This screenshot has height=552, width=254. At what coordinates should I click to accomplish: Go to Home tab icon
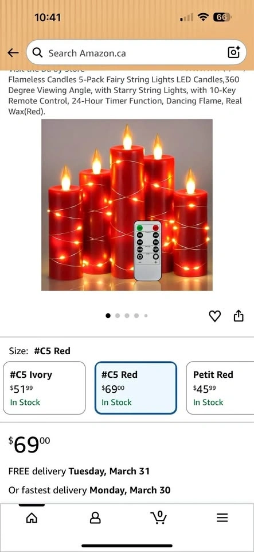32,517
